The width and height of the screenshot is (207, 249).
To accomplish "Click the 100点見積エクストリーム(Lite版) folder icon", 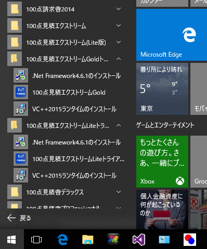I will pos(15,42).
